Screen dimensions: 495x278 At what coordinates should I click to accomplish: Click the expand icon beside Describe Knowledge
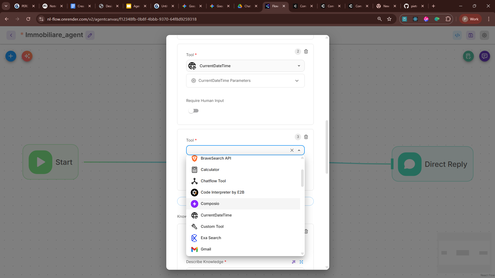(x=301, y=262)
